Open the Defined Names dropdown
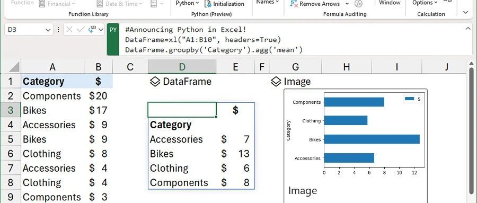 [x=268, y=2]
